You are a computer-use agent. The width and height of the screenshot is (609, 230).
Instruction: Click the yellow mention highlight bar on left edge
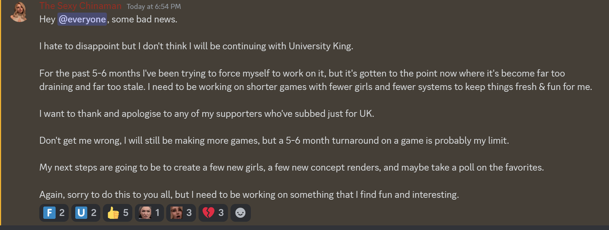(x=1, y=113)
